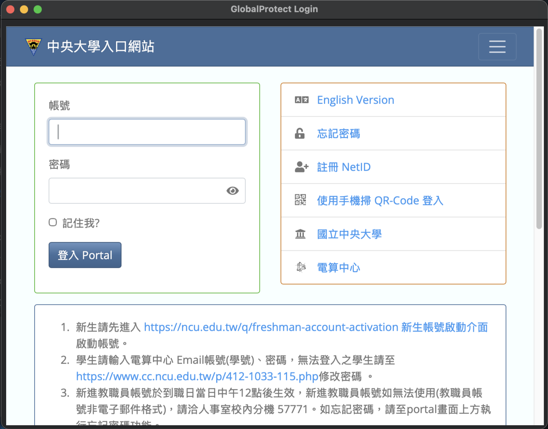Click the computer center atom icon

[301, 267]
